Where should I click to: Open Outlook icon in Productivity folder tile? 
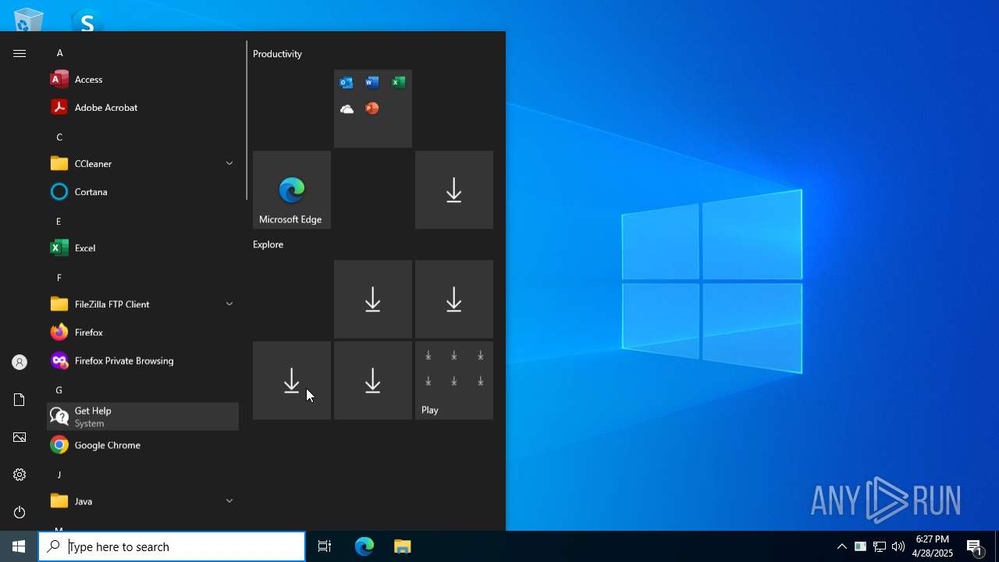tap(347, 83)
